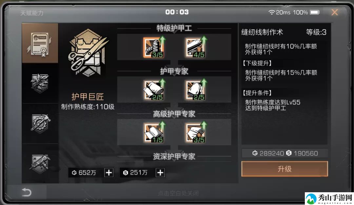Tap the back arrow at bottom left
The width and height of the screenshot is (354, 205).
[27, 192]
